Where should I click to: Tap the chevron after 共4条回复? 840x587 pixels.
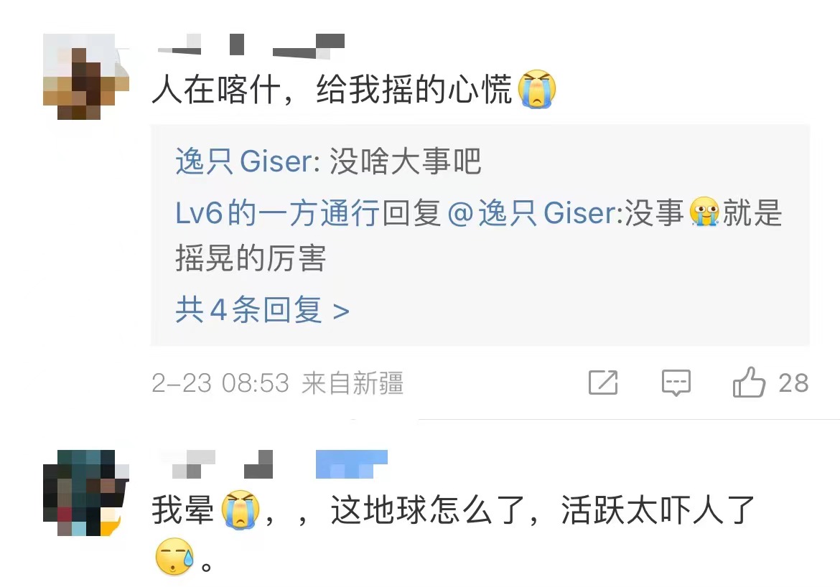341,311
